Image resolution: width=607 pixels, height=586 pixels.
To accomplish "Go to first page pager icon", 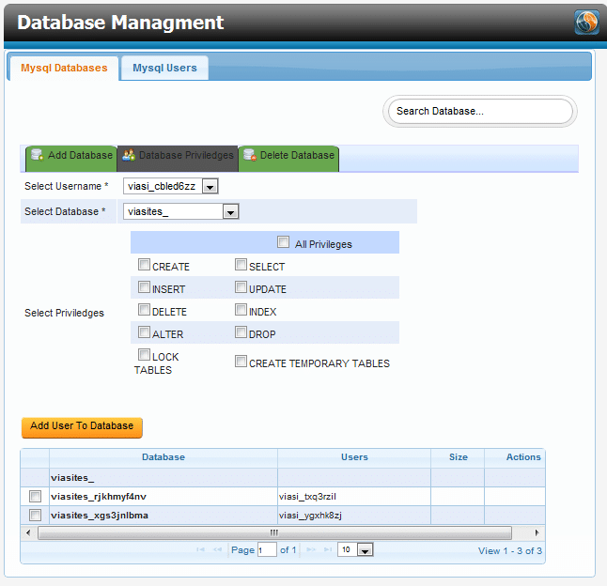I will 201,550.
